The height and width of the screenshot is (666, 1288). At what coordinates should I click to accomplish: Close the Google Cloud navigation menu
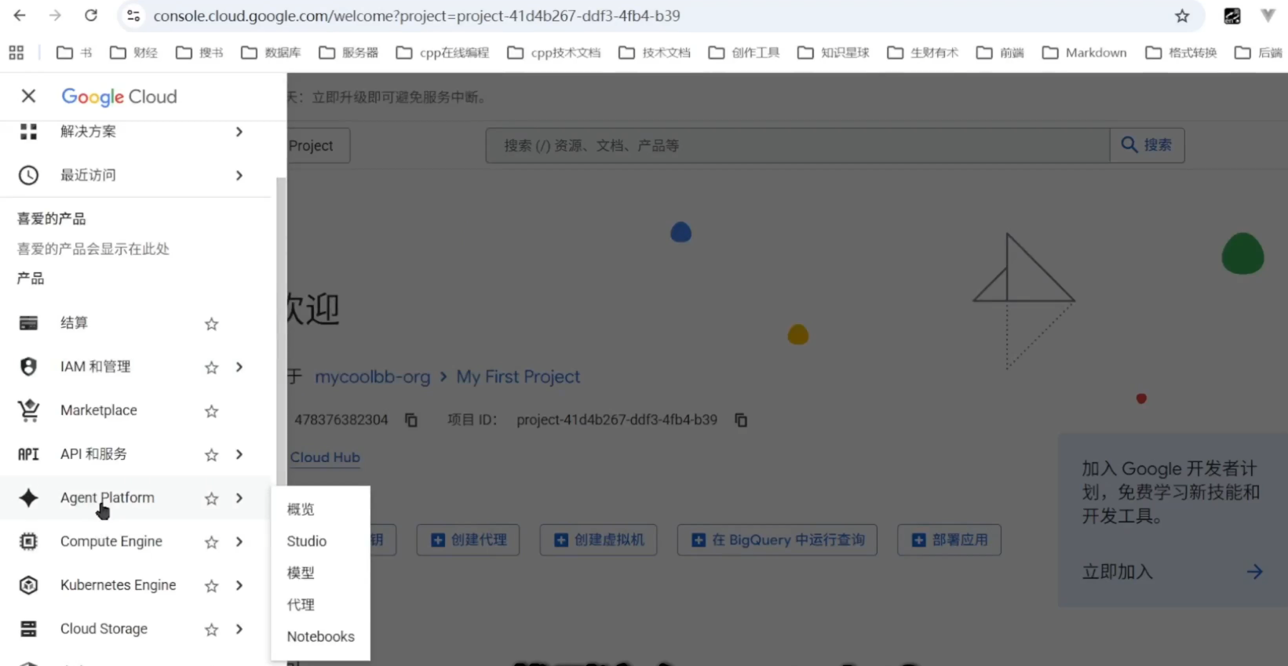28,96
